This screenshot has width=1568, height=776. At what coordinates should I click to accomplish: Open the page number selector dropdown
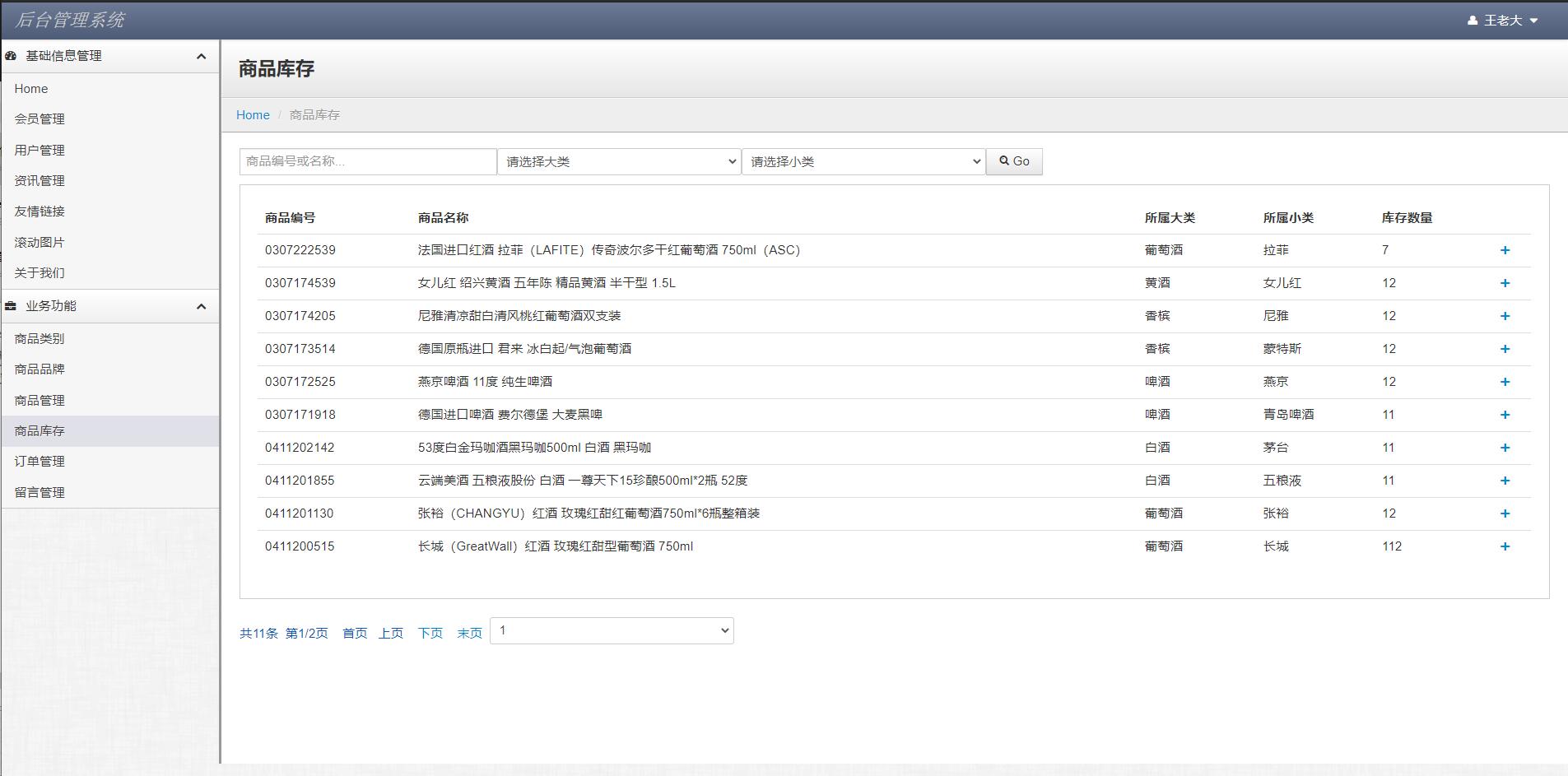click(x=611, y=630)
